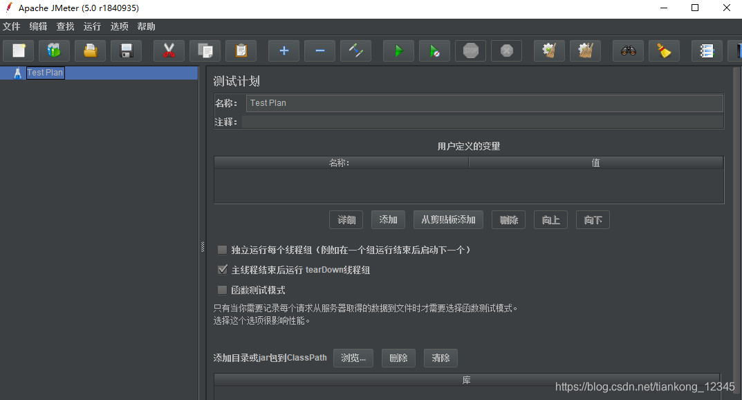Screen dimensions: 742x400
Task: Click the Toggle enable/disable icon
Action: click(356, 51)
